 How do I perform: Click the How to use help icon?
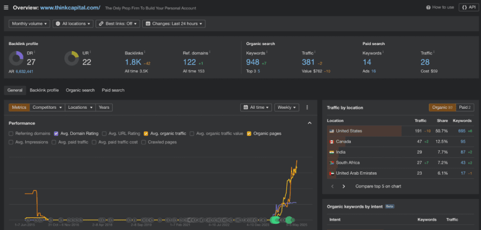(x=428, y=8)
